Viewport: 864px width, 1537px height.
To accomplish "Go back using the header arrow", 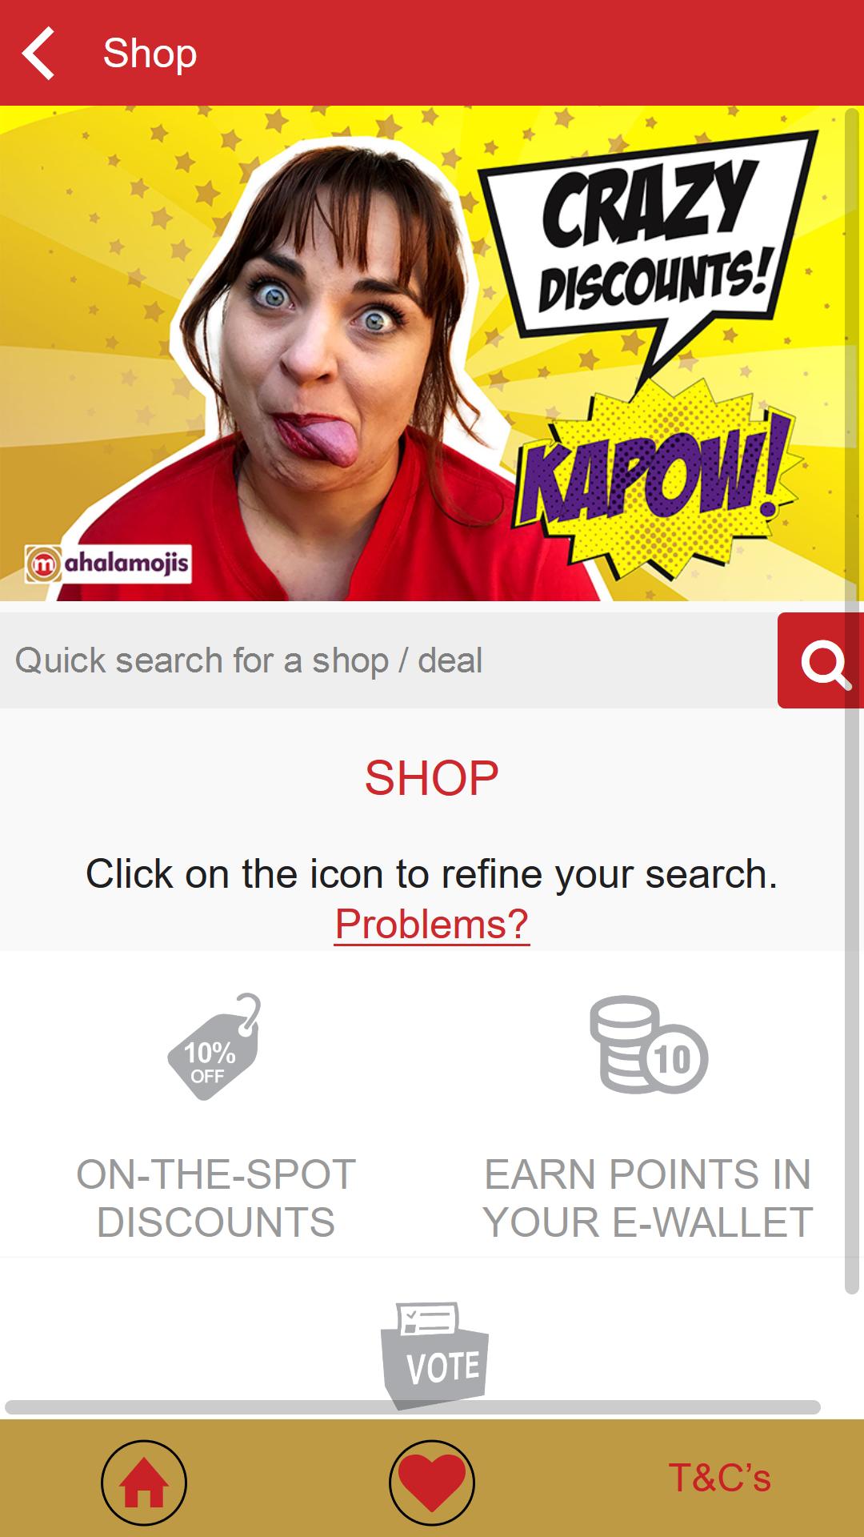I will tap(38, 53).
